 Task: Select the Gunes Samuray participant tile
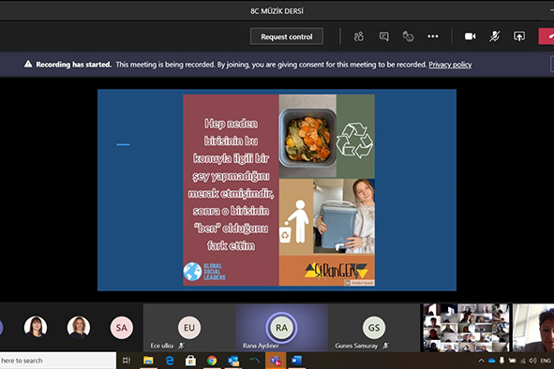[x=374, y=328]
